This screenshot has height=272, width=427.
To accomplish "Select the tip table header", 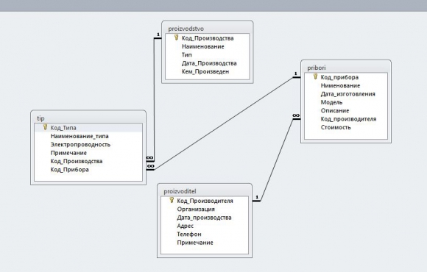I will tap(88, 118).
